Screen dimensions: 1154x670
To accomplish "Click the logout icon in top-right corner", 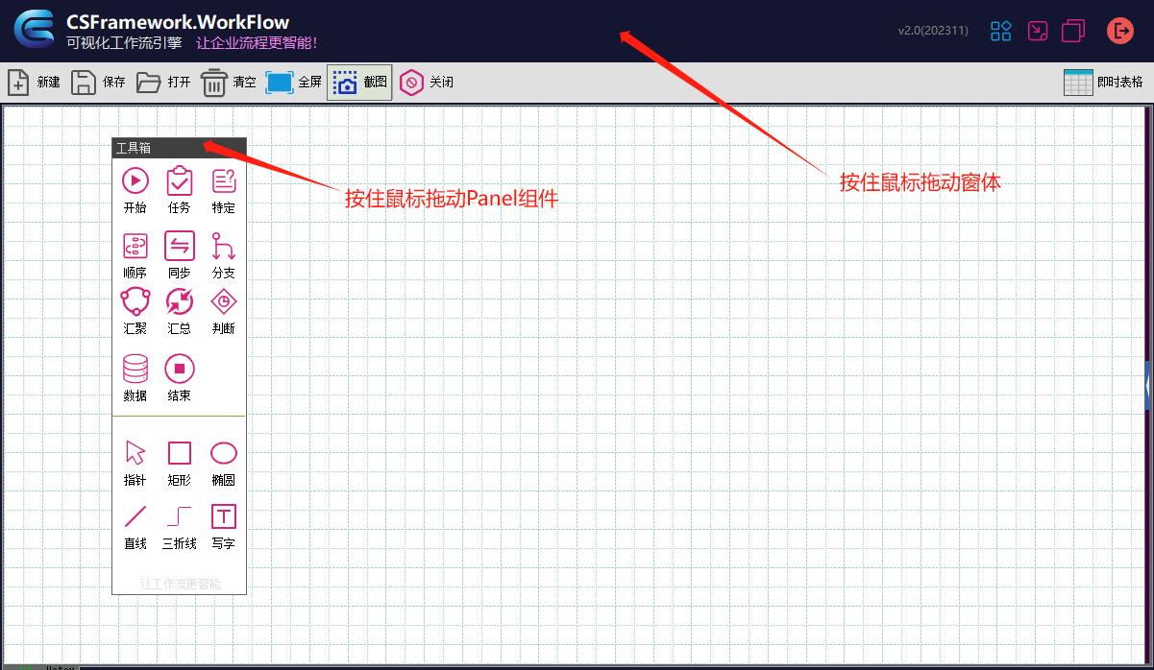I will tap(1120, 30).
